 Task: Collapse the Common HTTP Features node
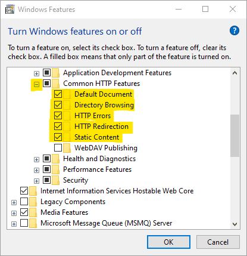pyautogui.click(x=36, y=85)
